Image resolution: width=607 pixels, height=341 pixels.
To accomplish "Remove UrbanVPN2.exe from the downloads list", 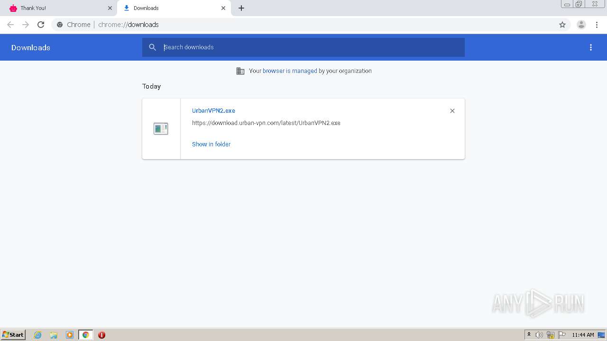I will [452, 111].
